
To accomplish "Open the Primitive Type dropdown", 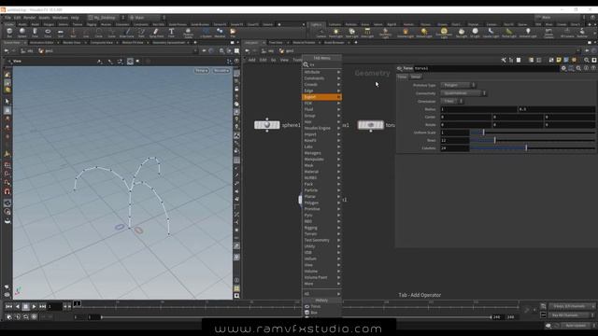I will [x=458, y=85].
